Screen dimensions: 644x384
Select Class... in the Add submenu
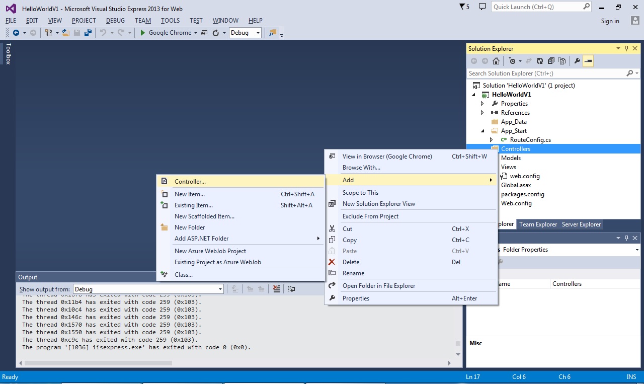click(x=240, y=275)
